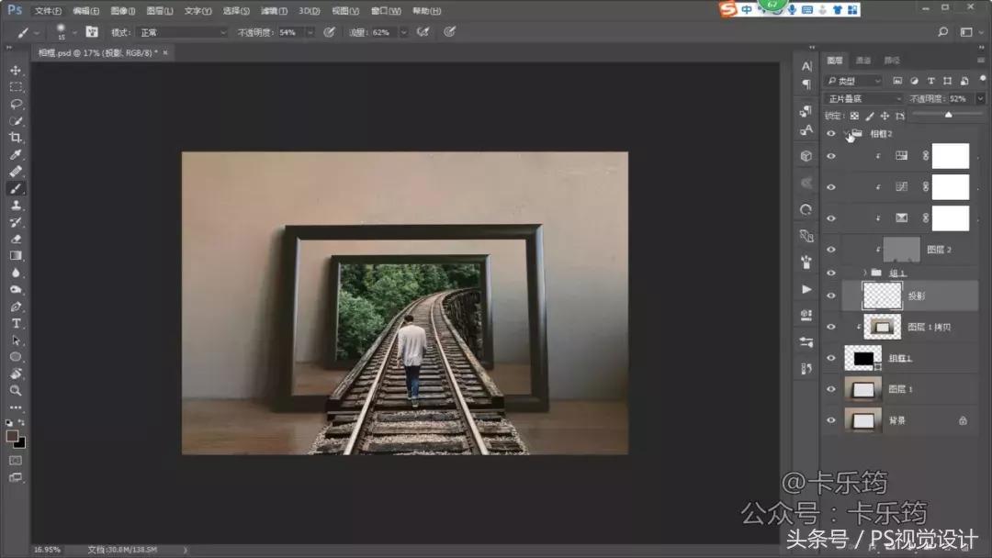992x558 pixels.
Task: Select the Zoom magnifier tool
Action: pyautogui.click(x=16, y=390)
